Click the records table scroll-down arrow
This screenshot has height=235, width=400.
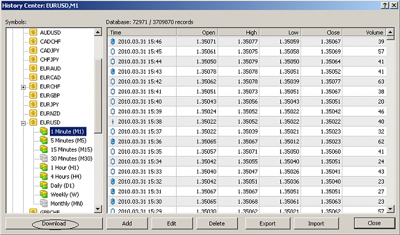(x=390, y=209)
